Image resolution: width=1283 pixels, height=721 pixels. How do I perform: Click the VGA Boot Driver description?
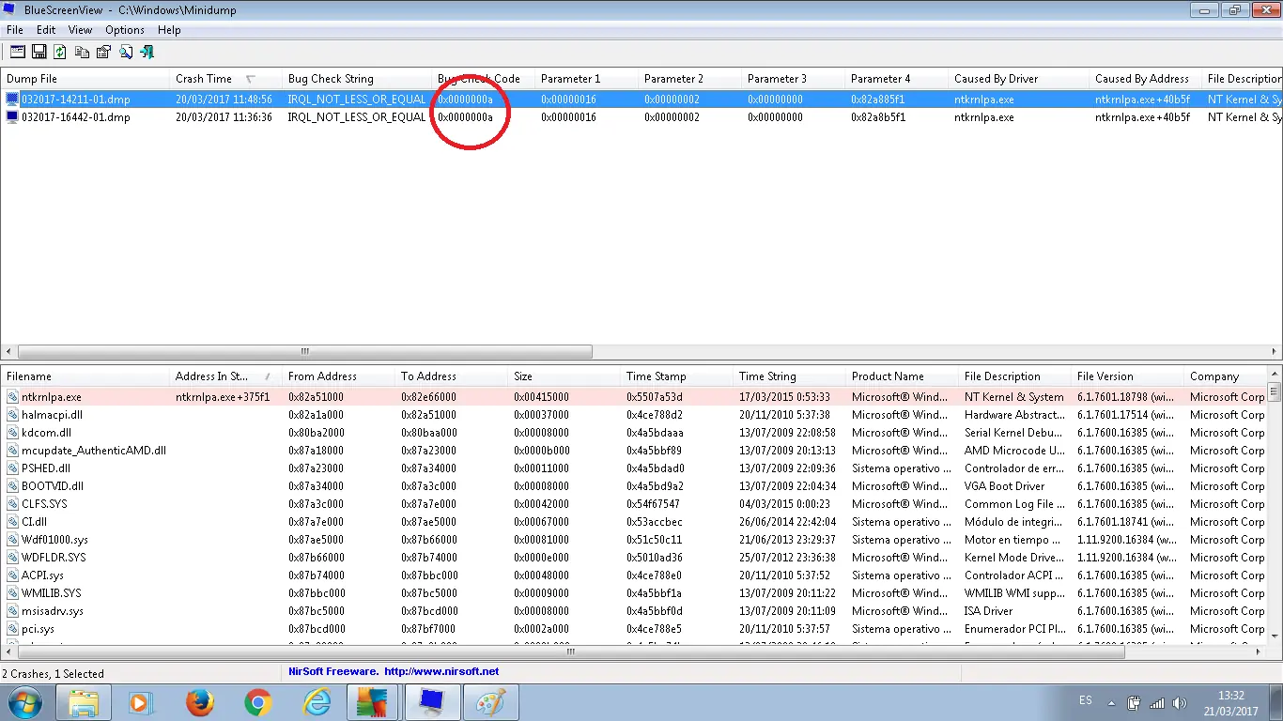(1004, 486)
